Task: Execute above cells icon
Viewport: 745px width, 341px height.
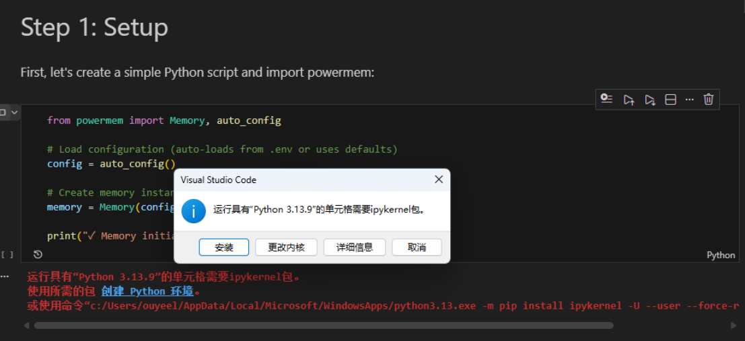Action: click(629, 100)
